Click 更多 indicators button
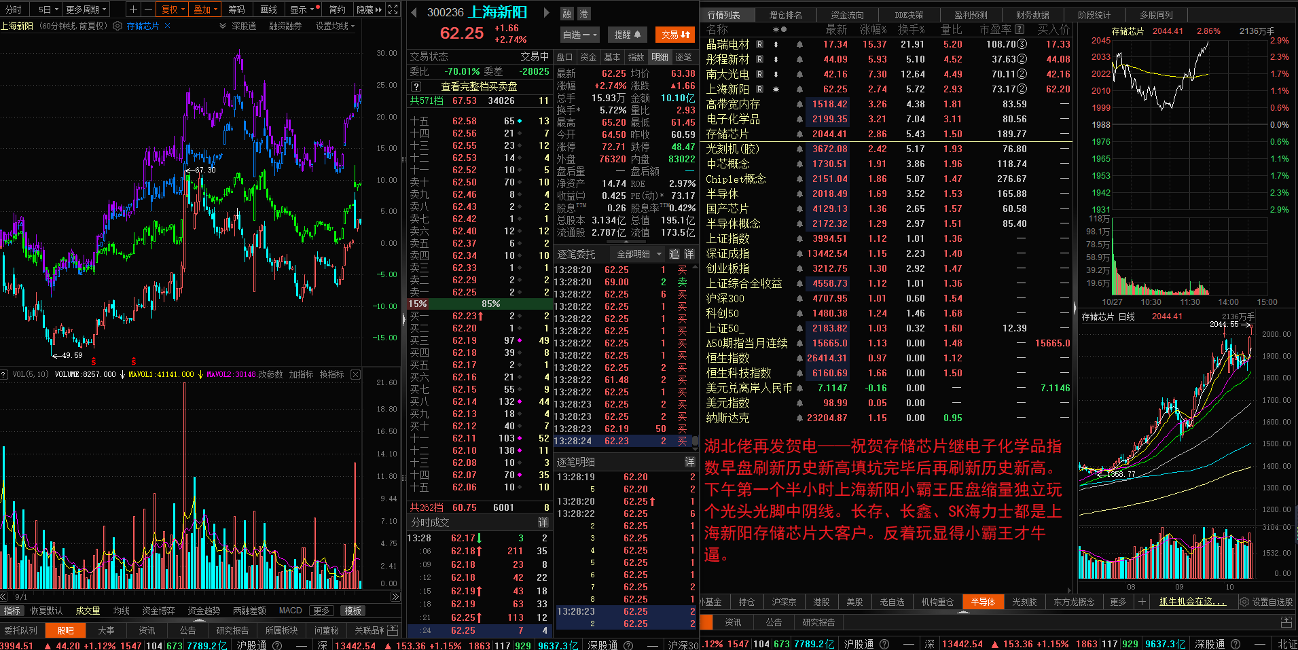This screenshot has height=650, width=1298. [321, 611]
